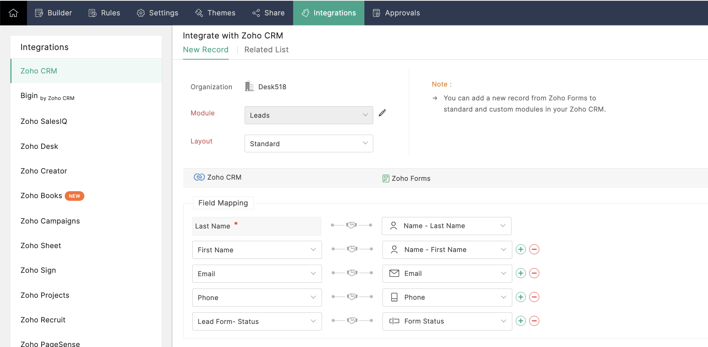The width and height of the screenshot is (708, 347).
Task: Open the Approvals tab in top navigation
Action: point(396,13)
